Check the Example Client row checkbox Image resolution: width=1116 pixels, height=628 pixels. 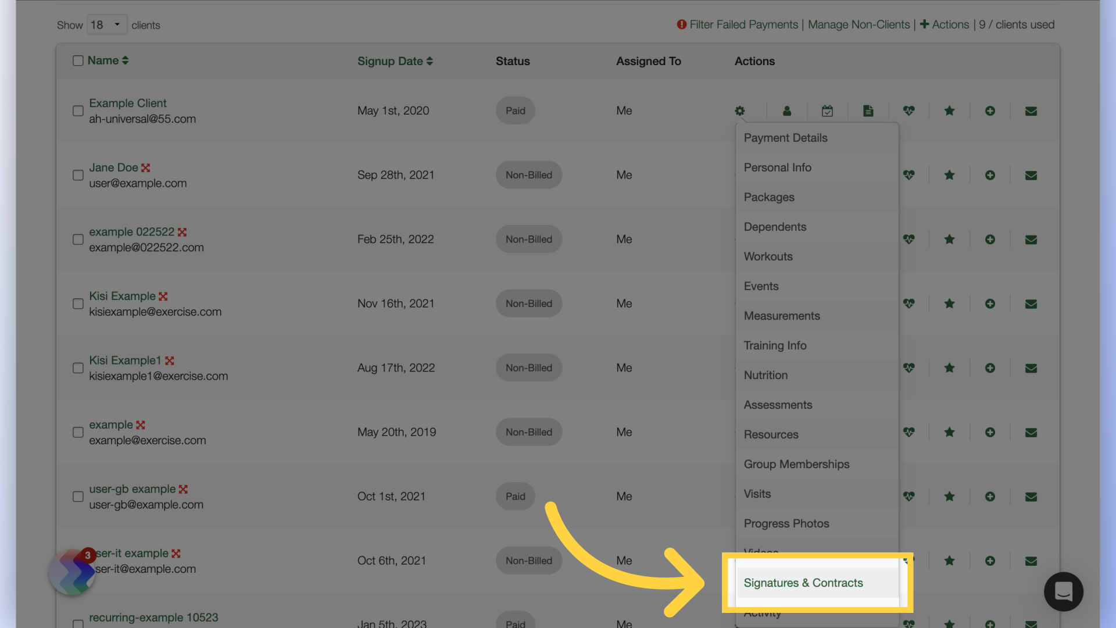click(x=78, y=110)
